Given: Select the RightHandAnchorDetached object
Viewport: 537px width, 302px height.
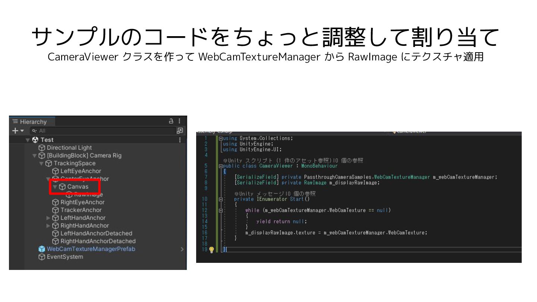Looking at the screenshot, I should [x=98, y=241].
